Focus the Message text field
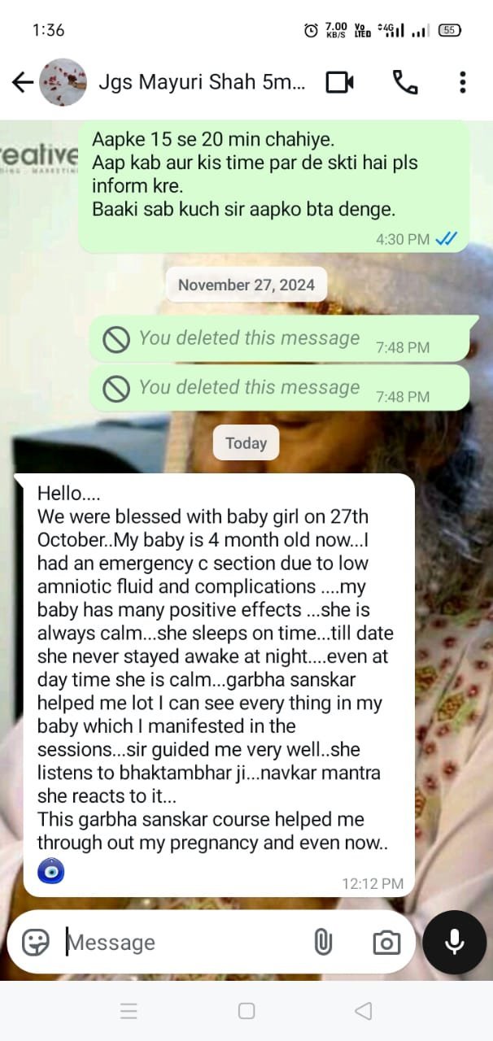The height and width of the screenshot is (1041, 493). point(183,942)
